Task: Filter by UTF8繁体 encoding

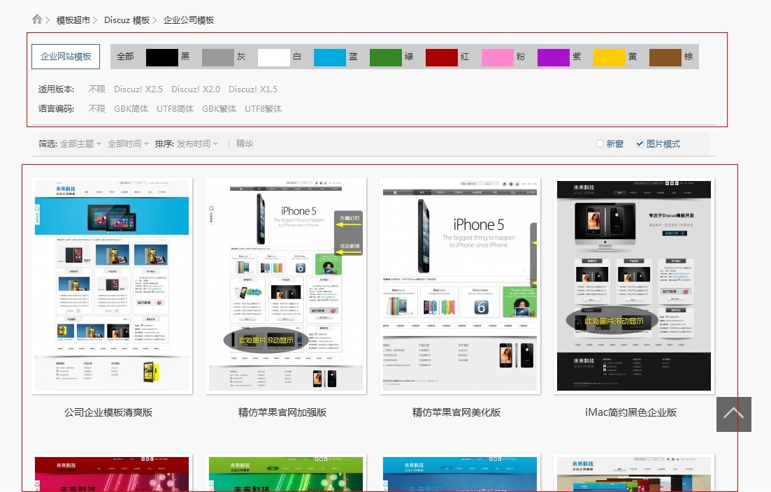Action: pyautogui.click(x=263, y=108)
